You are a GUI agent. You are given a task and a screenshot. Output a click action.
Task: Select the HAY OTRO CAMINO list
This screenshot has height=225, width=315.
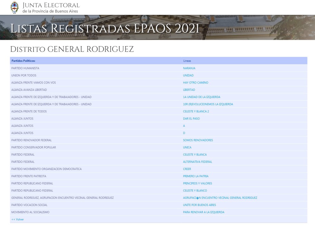195,83
